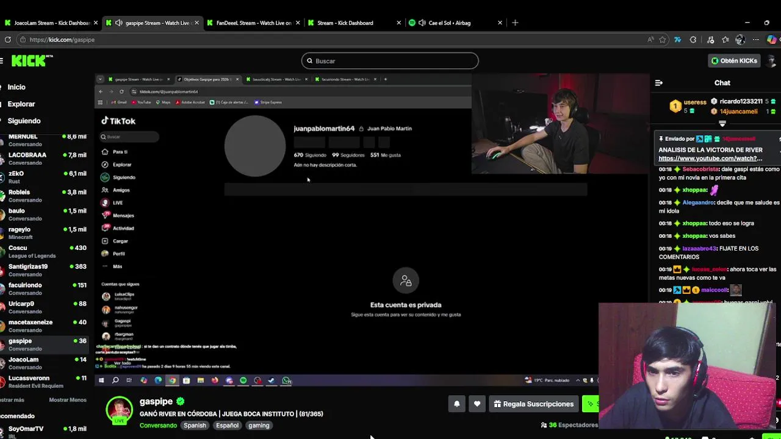Click gaspipe channel name under video
Screen dimensions: 781x439
(156, 401)
